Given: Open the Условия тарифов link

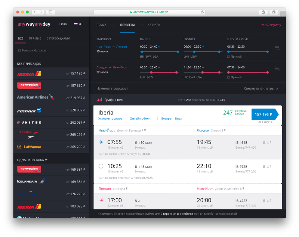Looking at the screenshot, I should point(110,118).
